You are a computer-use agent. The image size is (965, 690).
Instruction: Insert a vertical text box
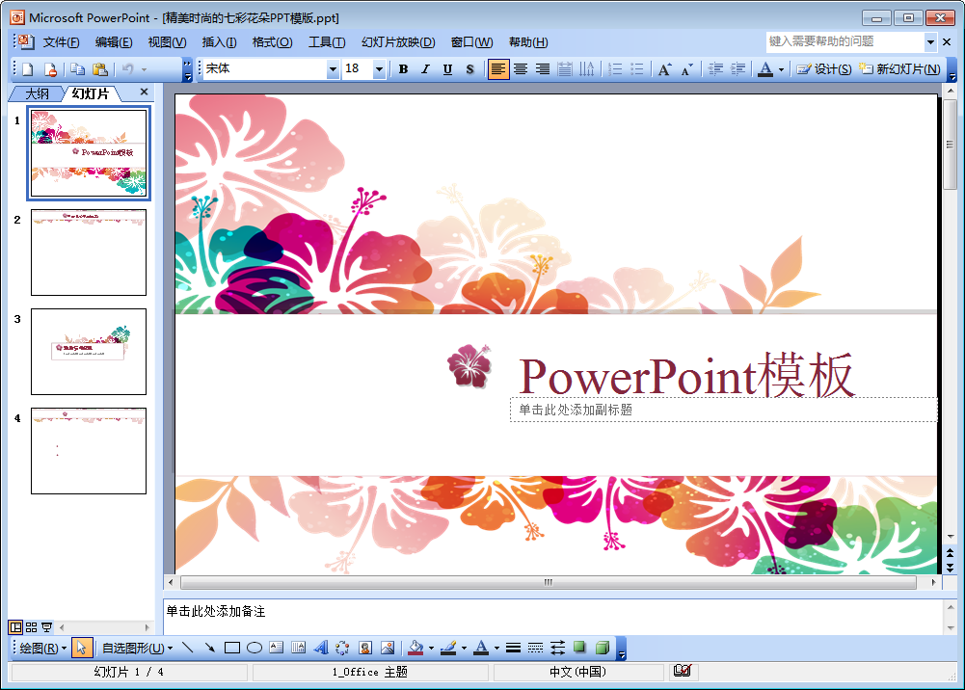299,647
